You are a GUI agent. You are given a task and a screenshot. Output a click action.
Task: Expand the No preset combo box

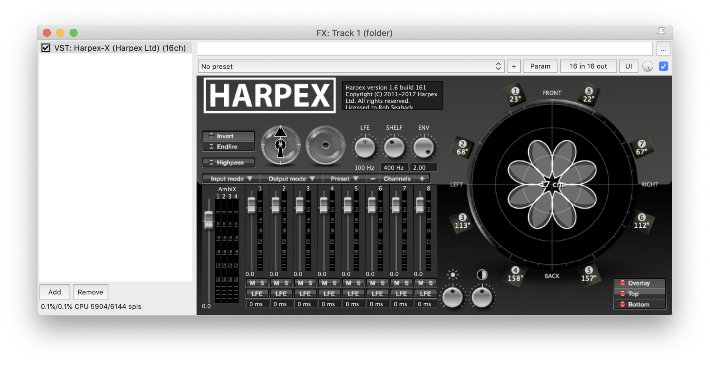pos(351,66)
